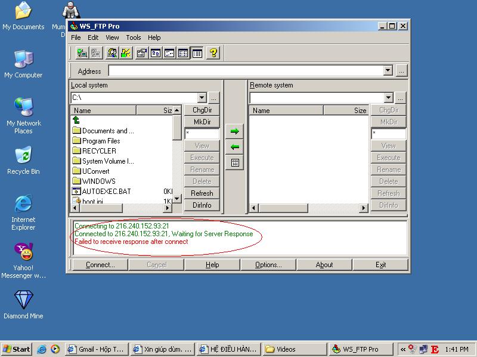This screenshot has height=357, width=477.
Task: Switch to the Gmail taskbar window
Action: 97,349
